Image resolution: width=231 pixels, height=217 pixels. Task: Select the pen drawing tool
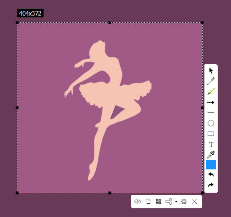(211, 81)
